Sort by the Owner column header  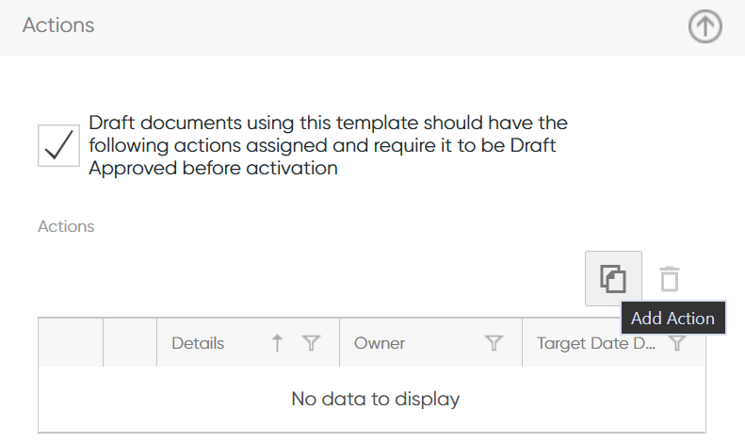380,343
